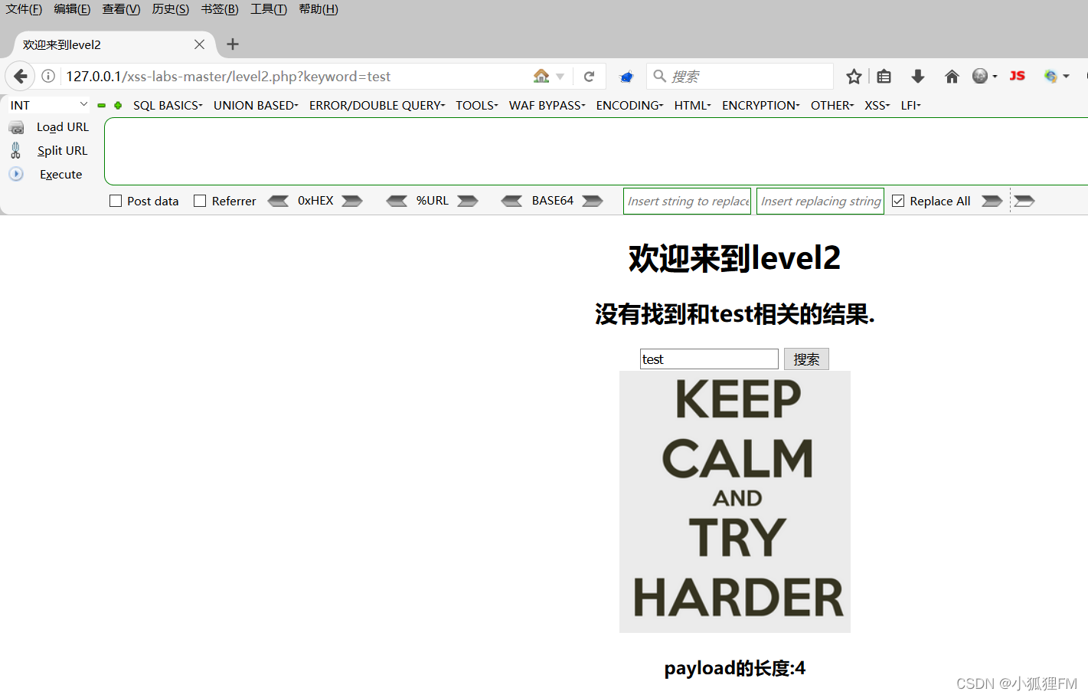Open the URL bar history dropdown arrow
1088x698 pixels.
[560, 77]
